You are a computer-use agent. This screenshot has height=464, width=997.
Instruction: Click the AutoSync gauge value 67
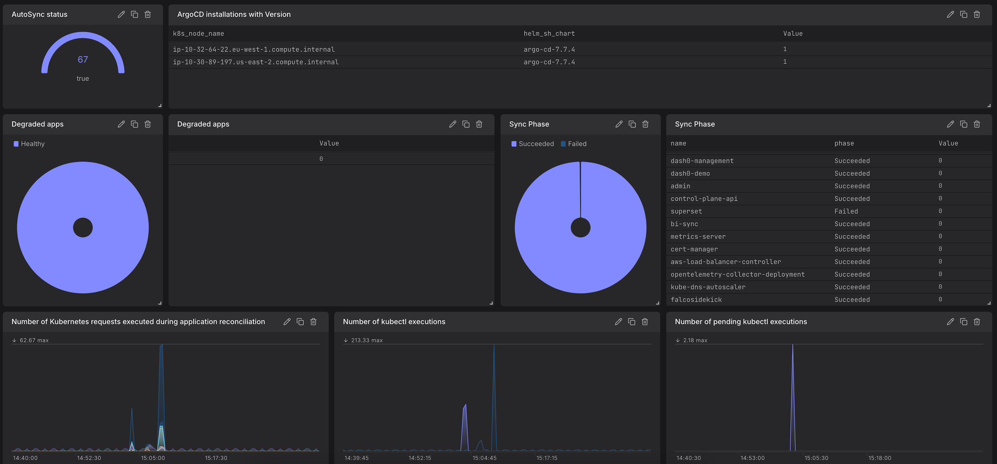[83, 60]
